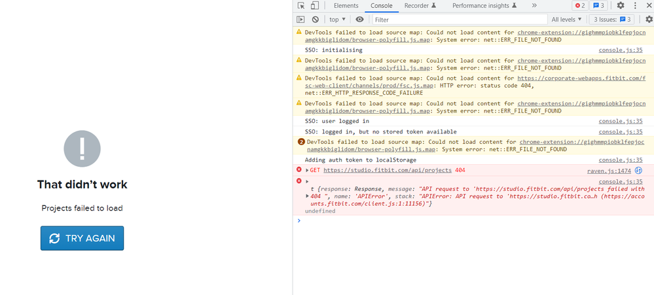This screenshot has width=654, height=295.
Task: Click the 'Projects failed to load' text
Action: click(x=82, y=208)
